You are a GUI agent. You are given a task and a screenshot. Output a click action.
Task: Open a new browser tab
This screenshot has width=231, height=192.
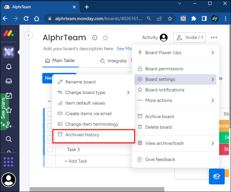[x=87, y=7]
